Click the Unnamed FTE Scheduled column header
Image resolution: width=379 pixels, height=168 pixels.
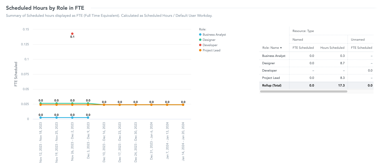coord(361,48)
